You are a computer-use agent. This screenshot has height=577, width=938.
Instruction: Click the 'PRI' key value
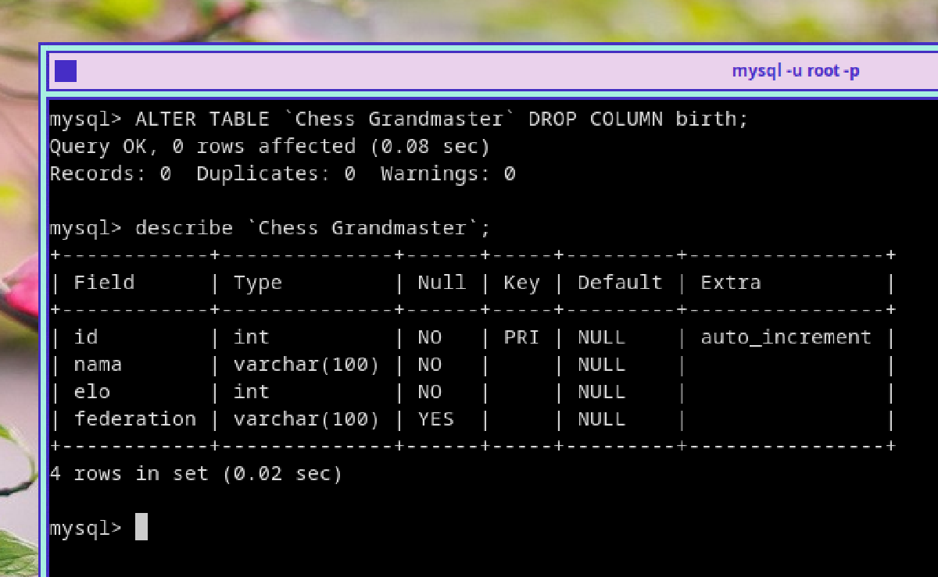tap(521, 337)
